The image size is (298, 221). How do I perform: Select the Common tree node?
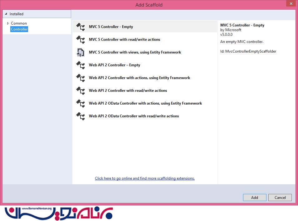(x=19, y=23)
